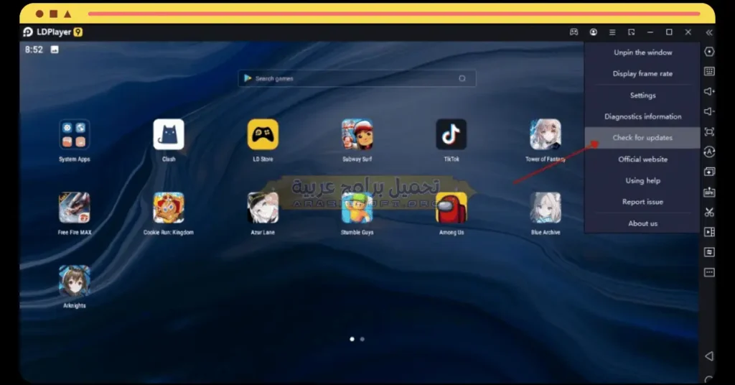Open the TikTok app
This screenshot has height=385, width=735.
pos(451,134)
